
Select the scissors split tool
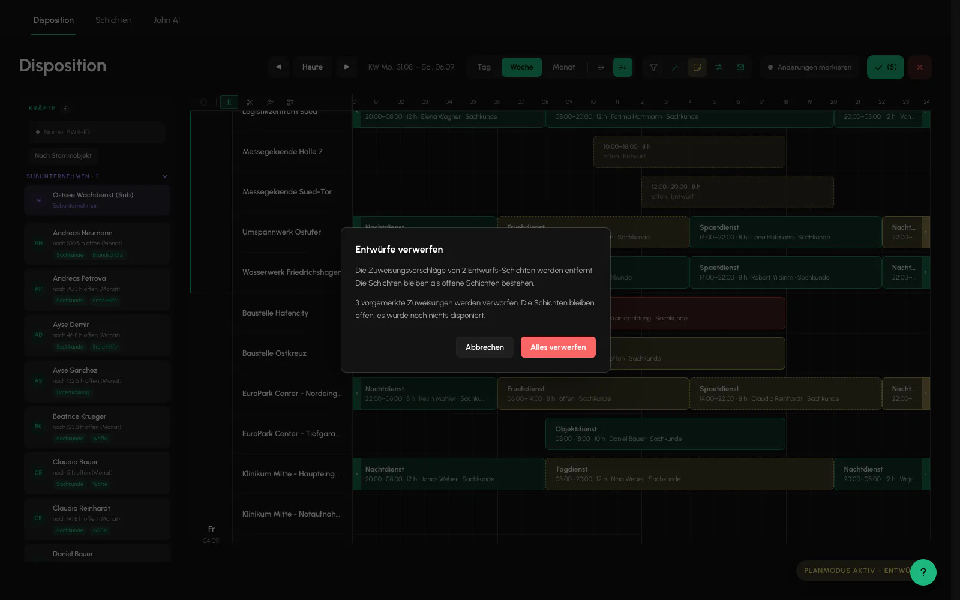pyautogui.click(x=250, y=102)
